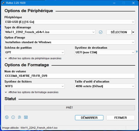Open the Périphérique device dropdown
This screenshot has width=139, height=131.
pyautogui.click(x=69, y=22)
